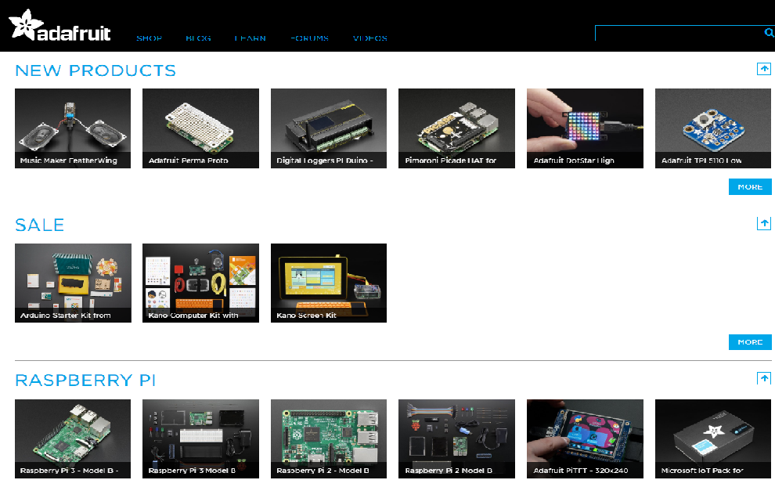Open the Learn section
Image resolution: width=775 pixels, height=480 pixels.
(x=250, y=38)
